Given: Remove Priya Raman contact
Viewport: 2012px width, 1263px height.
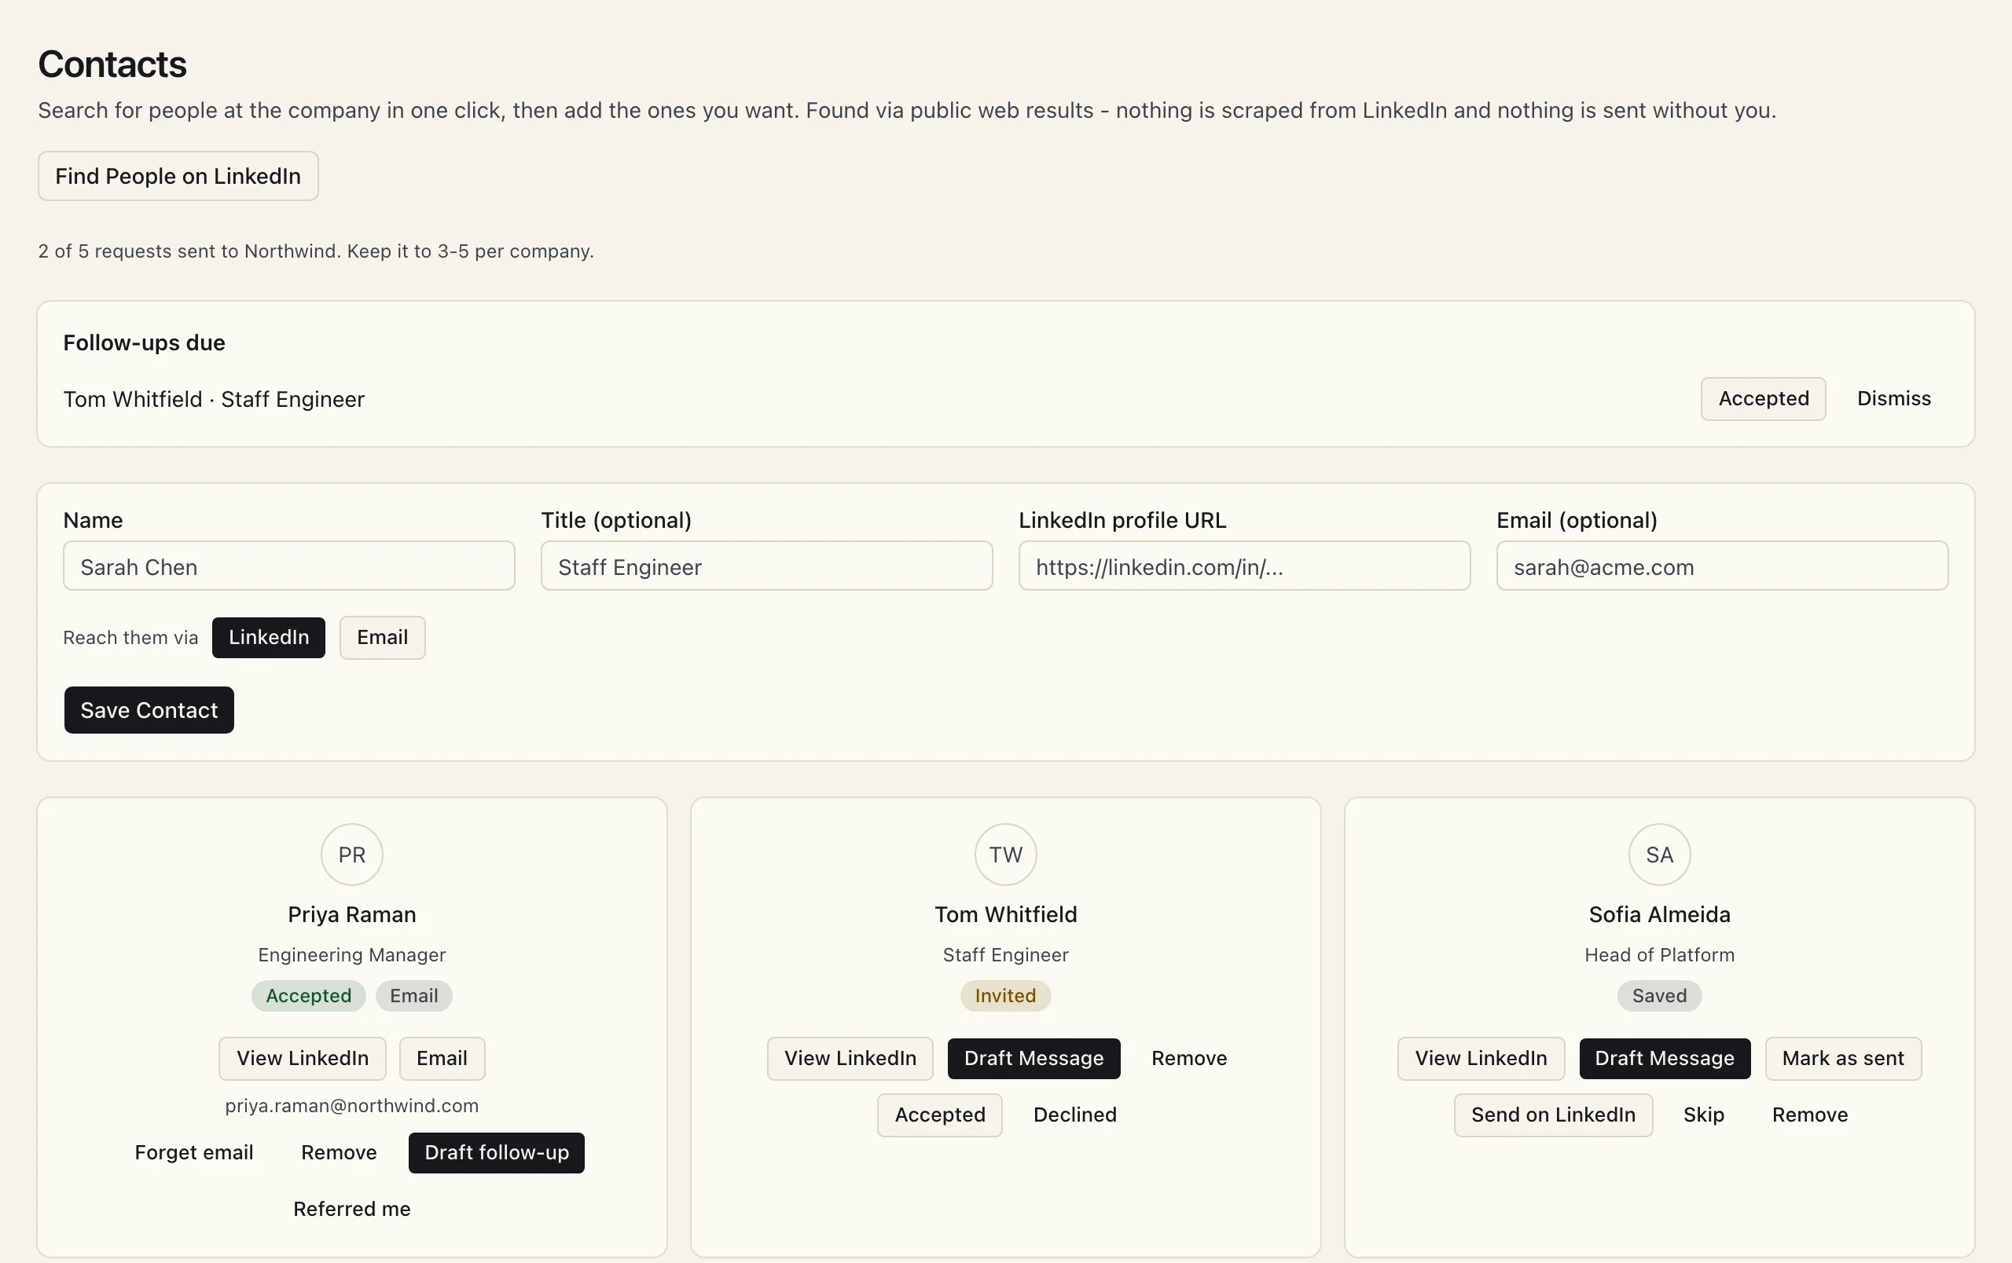Looking at the screenshot, I should (x=339, y=1153).
